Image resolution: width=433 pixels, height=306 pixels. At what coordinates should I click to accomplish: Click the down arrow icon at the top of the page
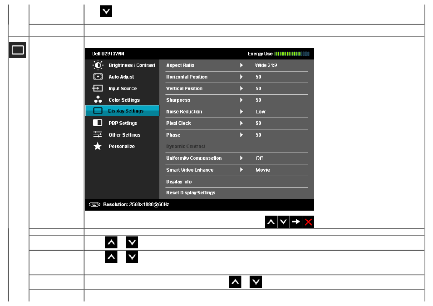click(106, 11)
